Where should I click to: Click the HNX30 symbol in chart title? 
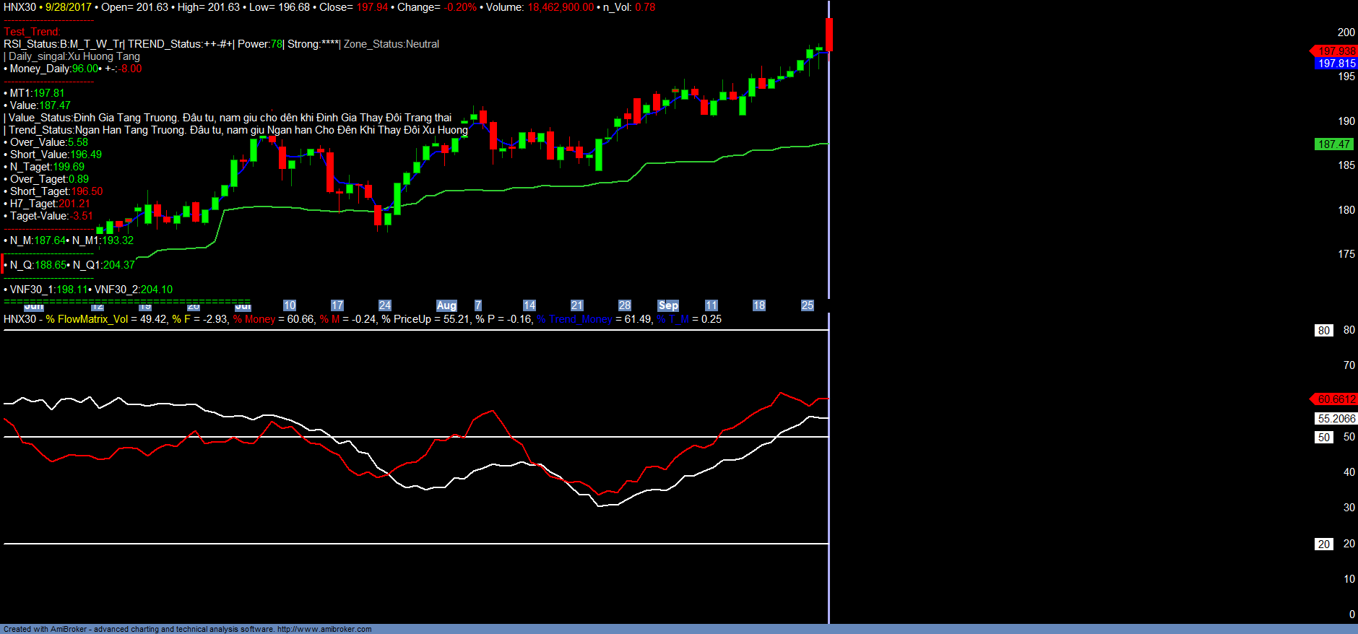tap(20, 7)
